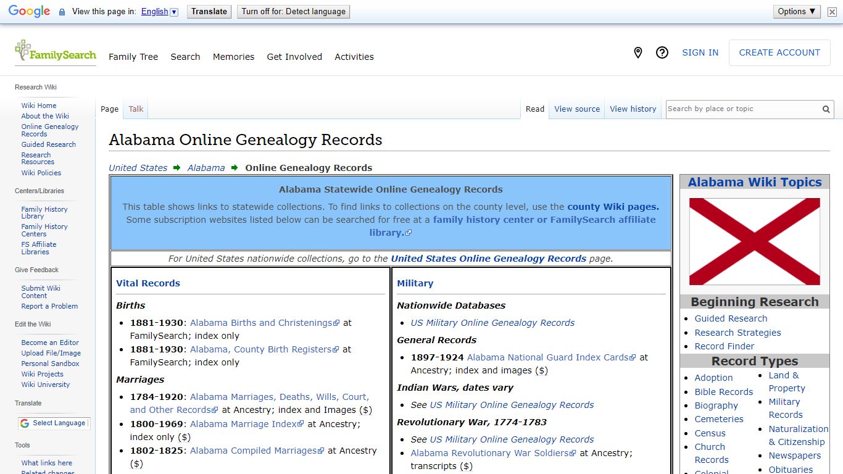Click Become an Editor link
This screenshot has width=843, height=474.
tap(50, 343)
